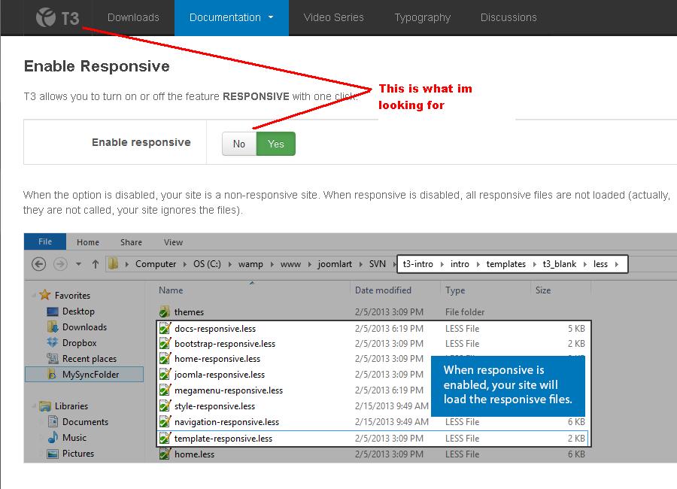Sort files by the Name column

point(171,290)
